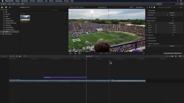
Task: Open the transitions browser button
Action: [x=183, y=56]
